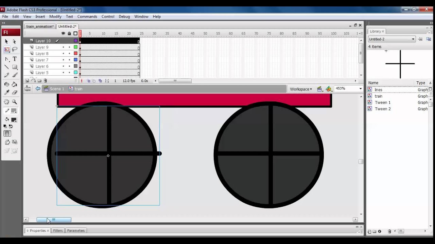
Task: Select the Brush tool
Action: pyautogui.click(x=15, y=75)
